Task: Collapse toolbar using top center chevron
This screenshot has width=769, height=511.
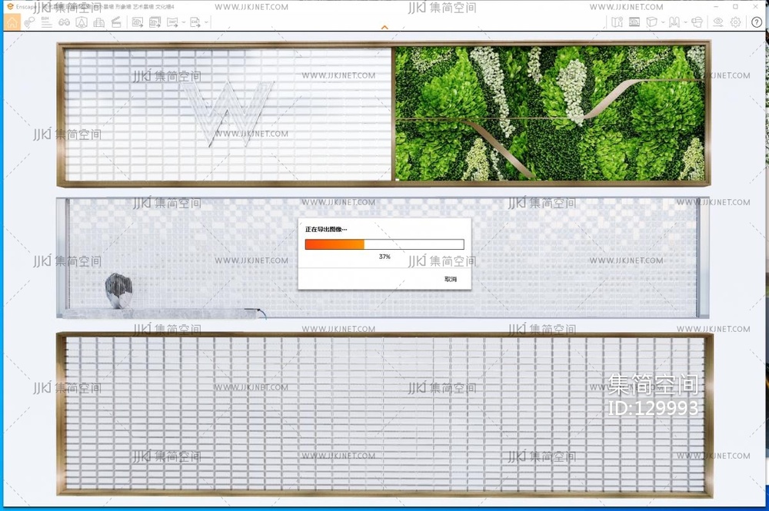Action: click(384, 28)
